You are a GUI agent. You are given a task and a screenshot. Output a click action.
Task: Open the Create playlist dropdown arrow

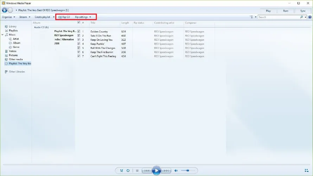click(54, 17)
